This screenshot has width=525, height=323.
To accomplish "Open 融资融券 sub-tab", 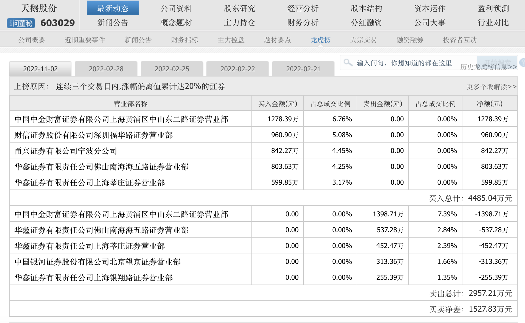I will coord(410,40).
